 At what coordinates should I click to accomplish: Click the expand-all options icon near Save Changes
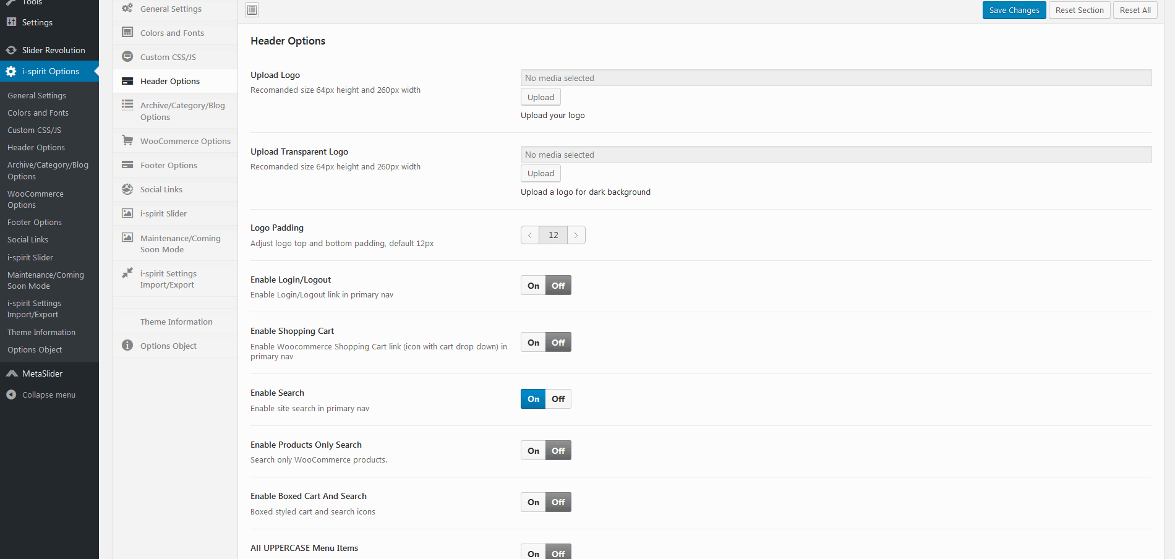point(252,10)
